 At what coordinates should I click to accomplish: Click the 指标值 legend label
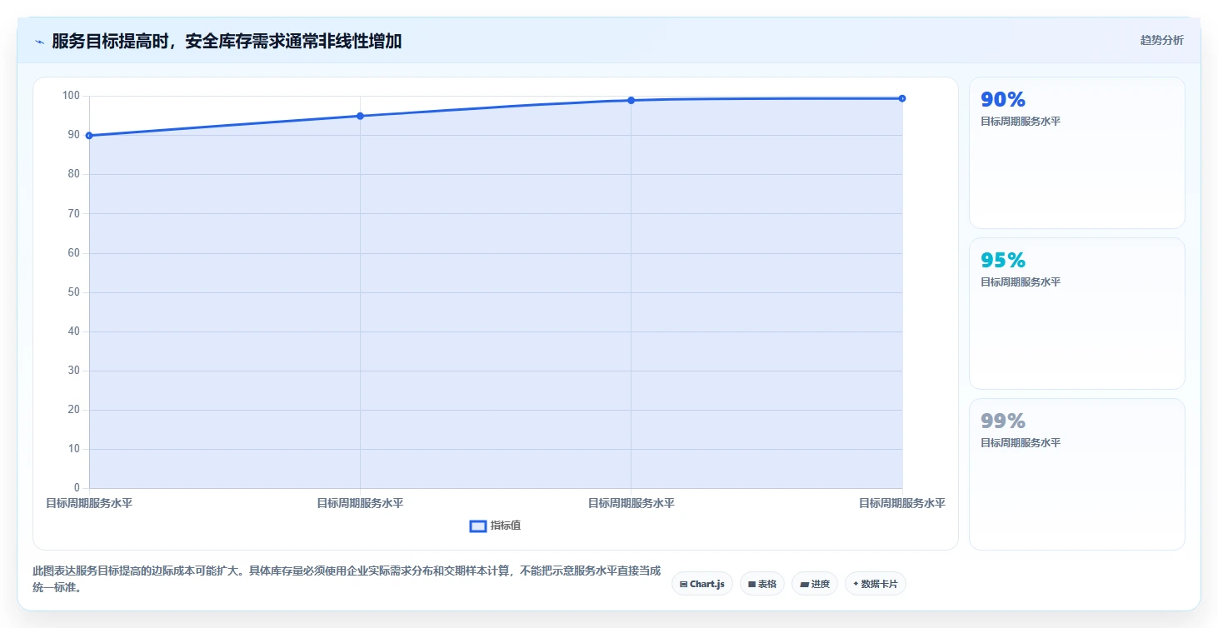click(x=506, y=526)
